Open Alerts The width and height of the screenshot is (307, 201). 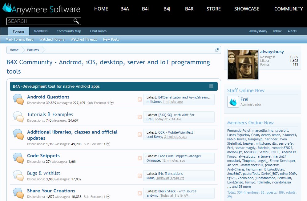(292, 31)
